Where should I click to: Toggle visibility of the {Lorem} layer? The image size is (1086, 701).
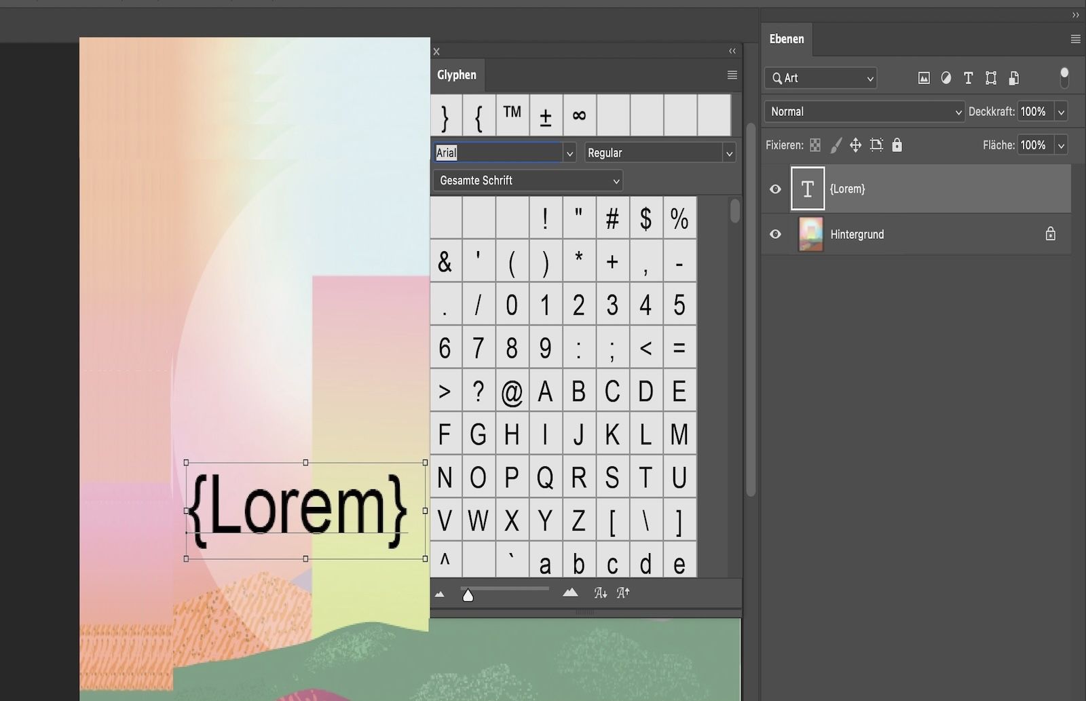(x=774, y=189)
